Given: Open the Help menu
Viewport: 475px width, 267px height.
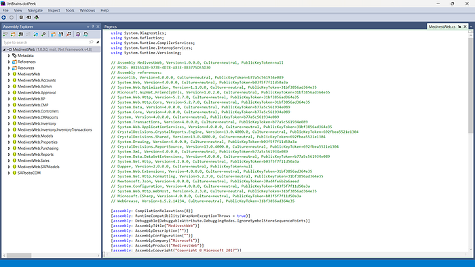Looking at the screenshot, I should tap(104, 10).
